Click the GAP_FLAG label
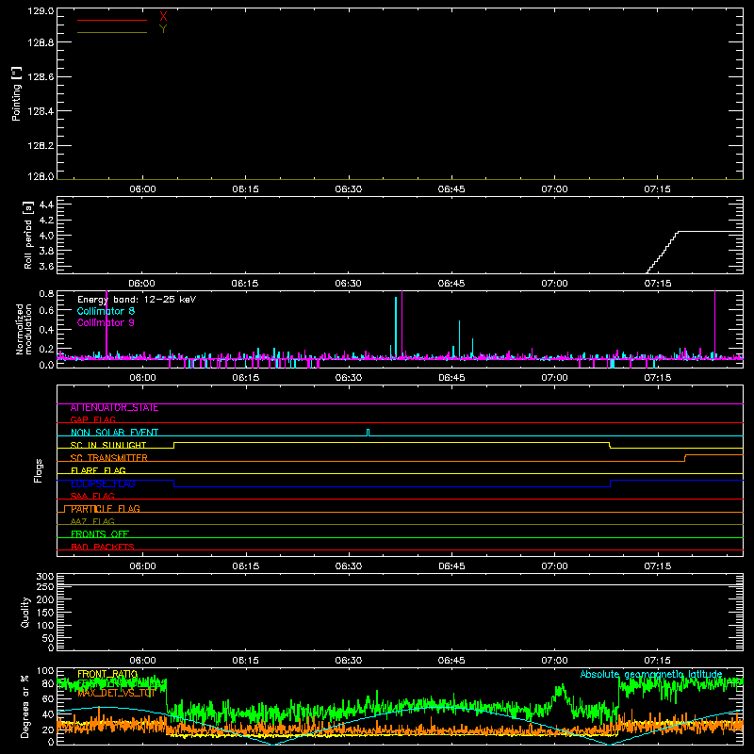This screenshot has width=754, height=754. 92,419
